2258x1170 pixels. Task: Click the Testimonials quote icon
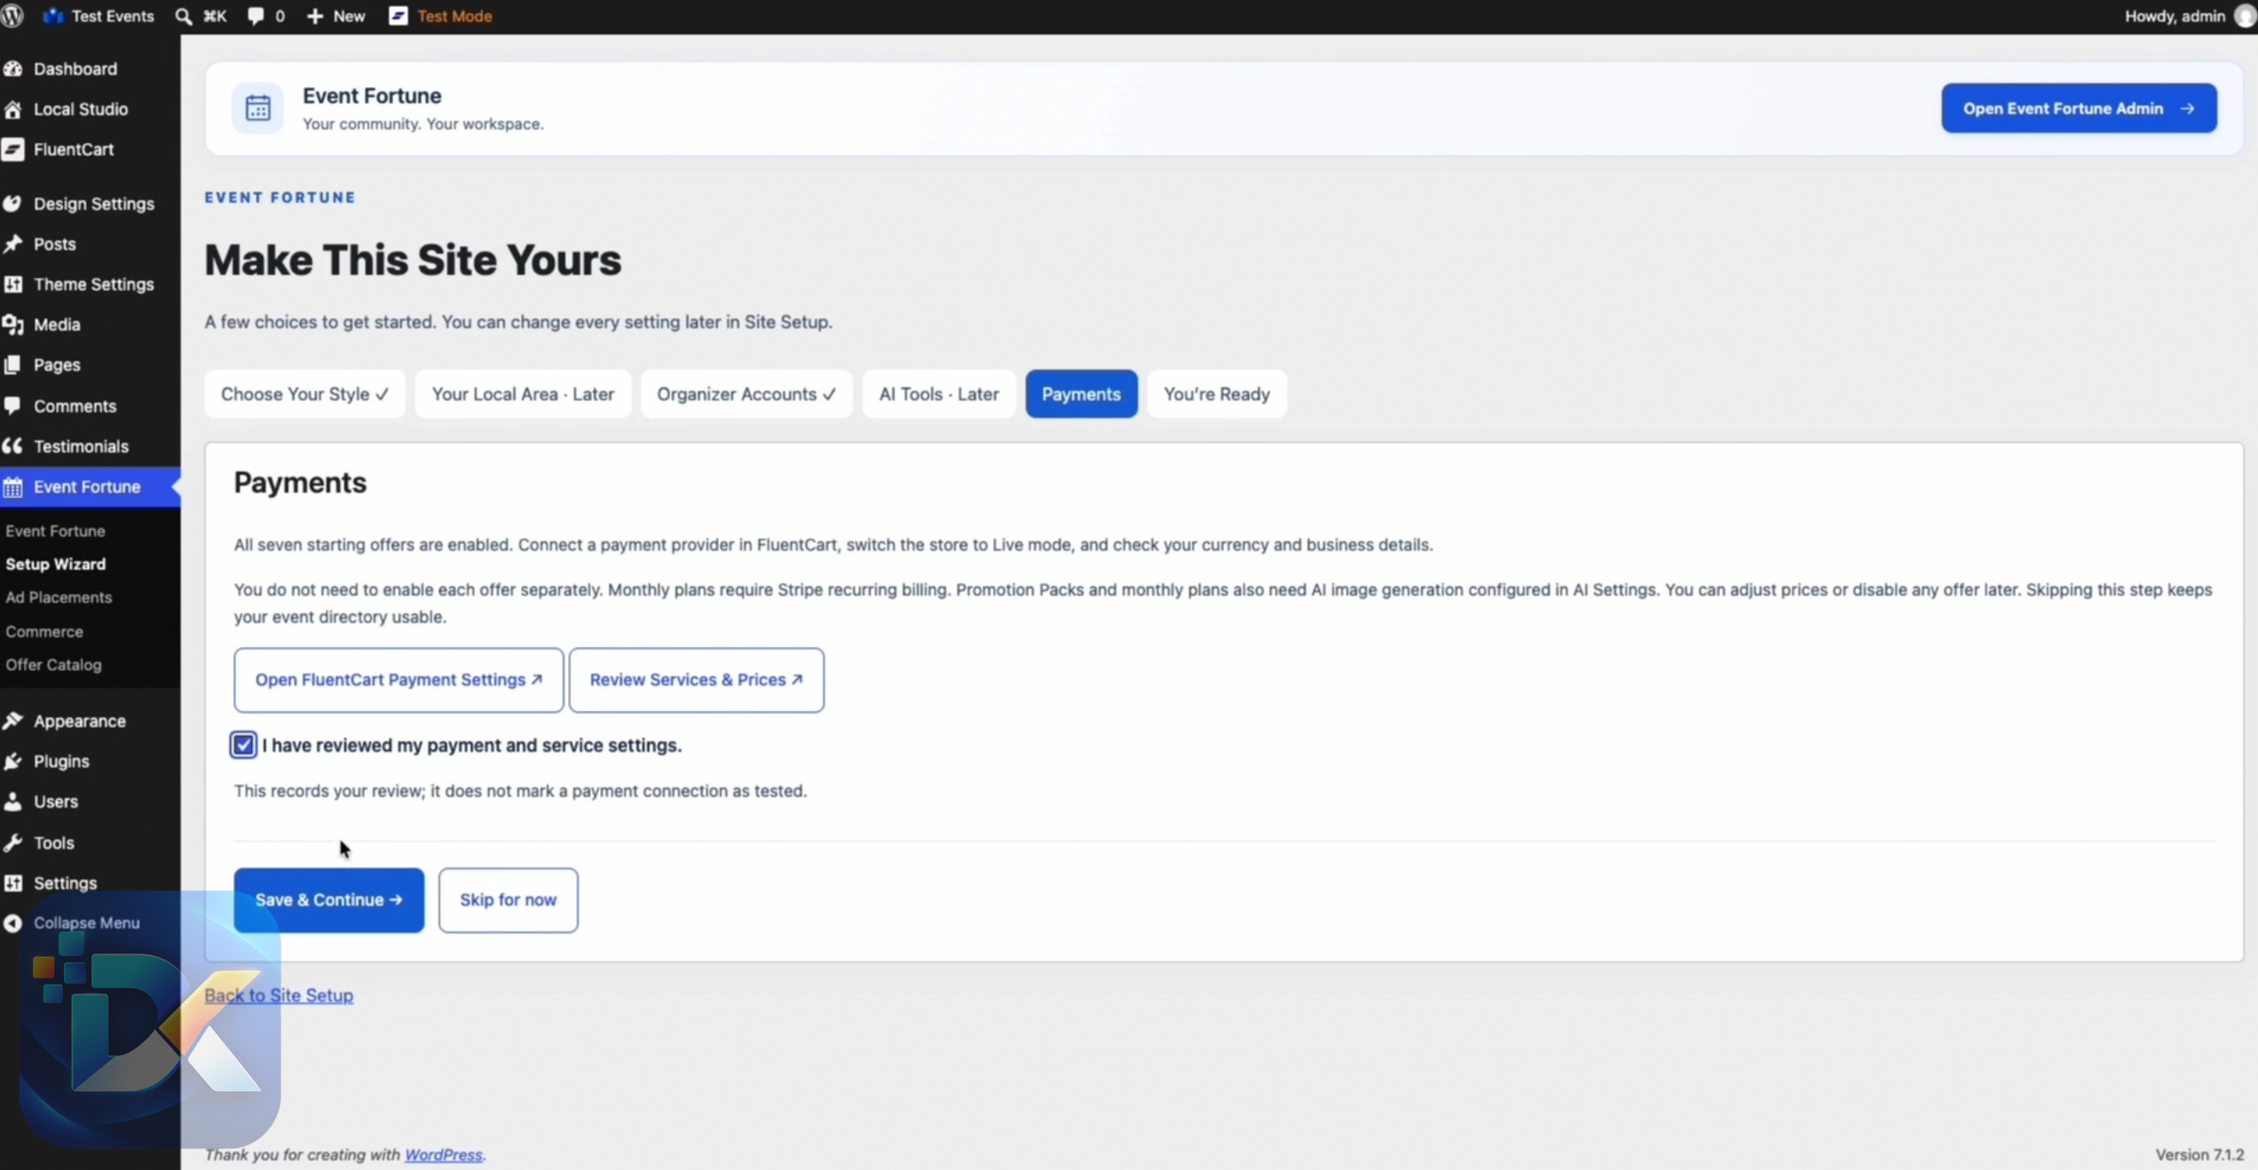13,446
